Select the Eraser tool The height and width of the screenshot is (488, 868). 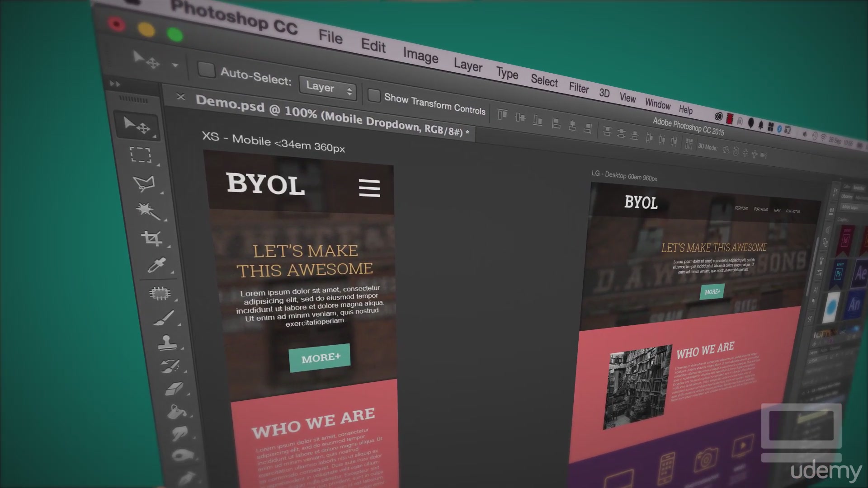[173, 389]
